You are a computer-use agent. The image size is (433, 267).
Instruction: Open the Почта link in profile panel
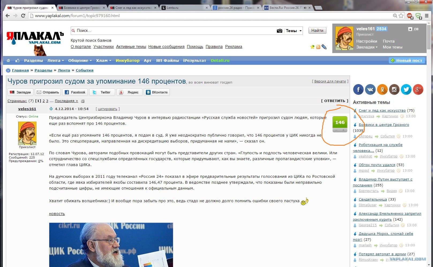click(389, 41)
